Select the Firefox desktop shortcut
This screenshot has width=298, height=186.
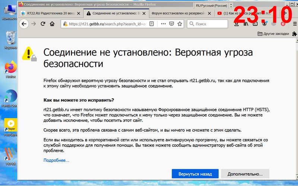[11, 69]
